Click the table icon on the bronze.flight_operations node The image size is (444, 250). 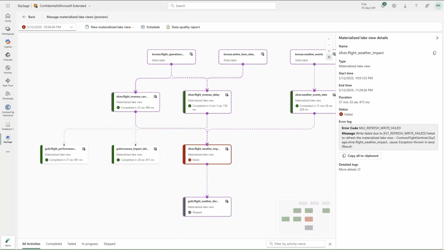click(x=191, y=54)
